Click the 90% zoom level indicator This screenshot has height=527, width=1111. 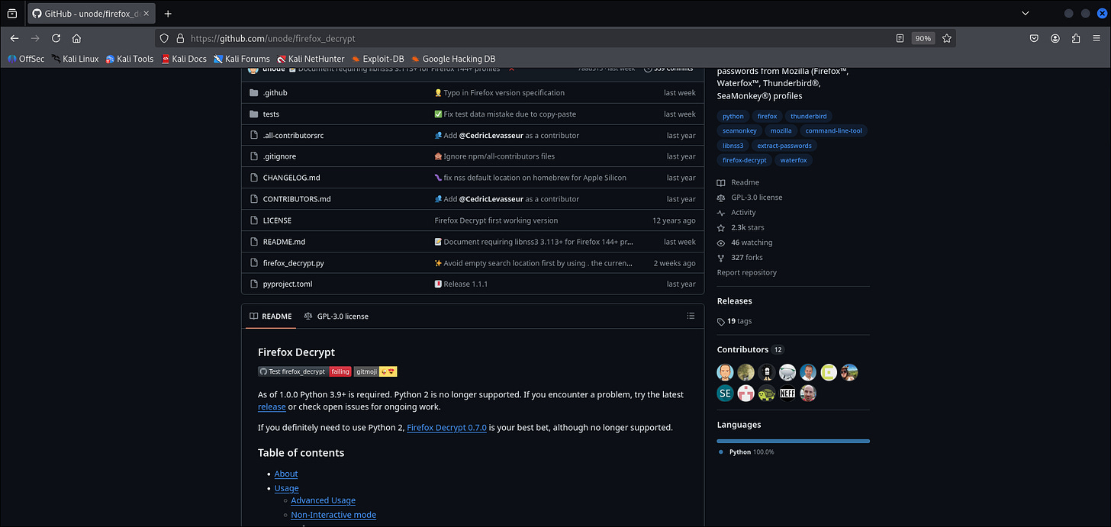click(923, 38)
